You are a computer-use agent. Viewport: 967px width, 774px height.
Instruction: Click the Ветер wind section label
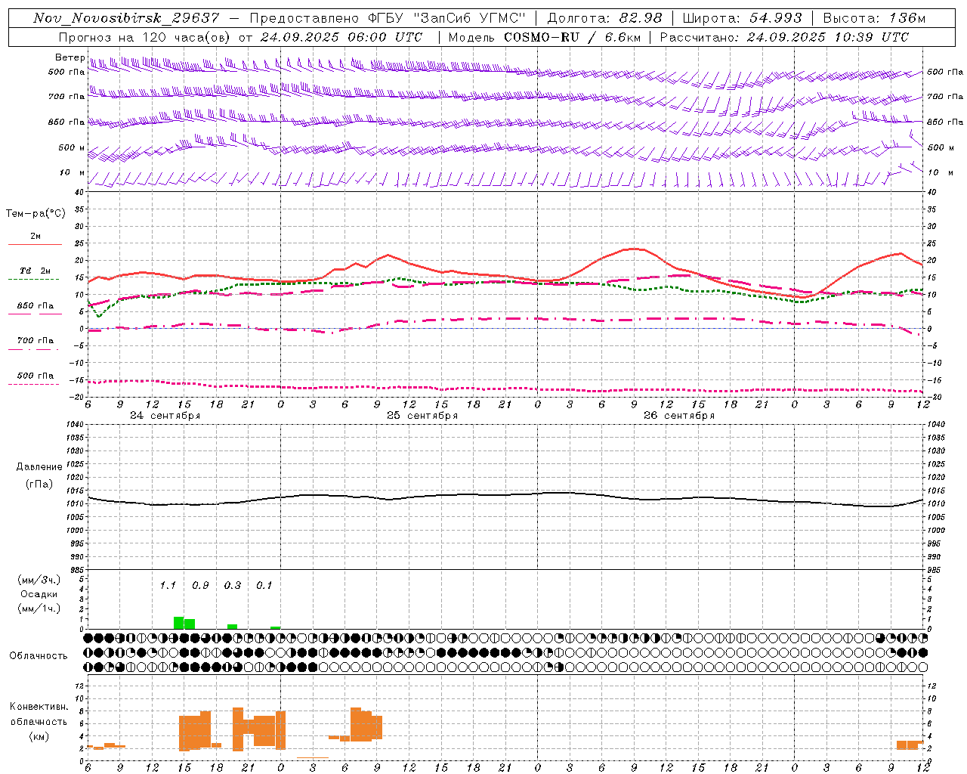[x=70, y=57]
